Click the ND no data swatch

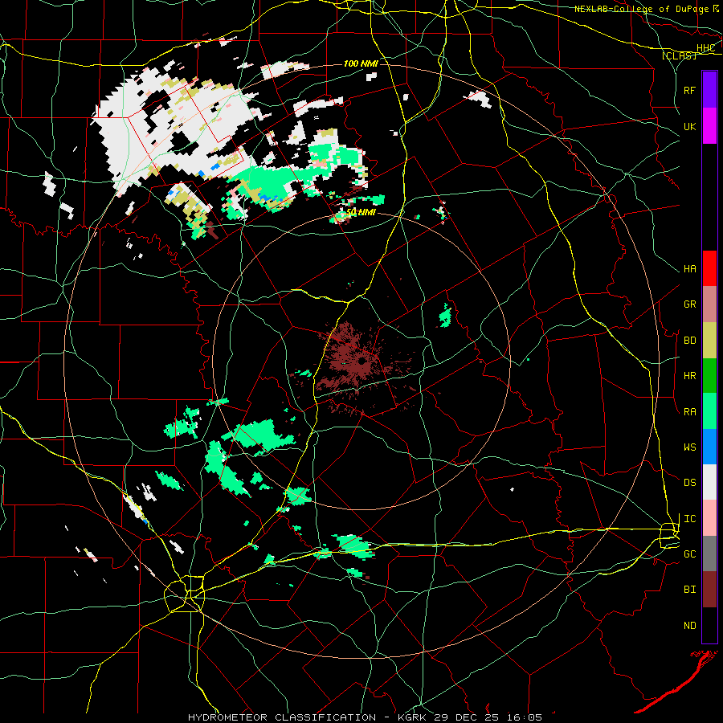(709, 625)
